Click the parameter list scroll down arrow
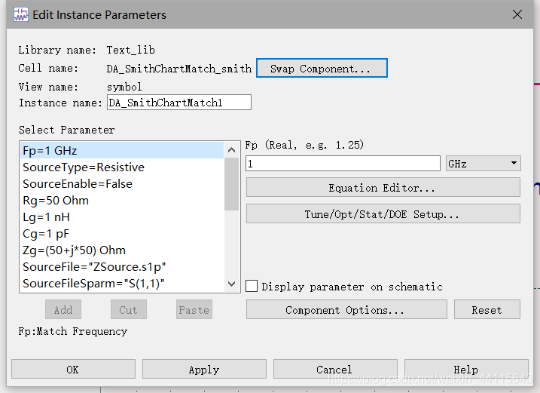540x393 pixels. (231, 284)
